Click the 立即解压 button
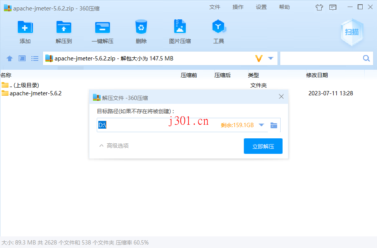The height and width of the screenshot is (248, 377). 263,146
